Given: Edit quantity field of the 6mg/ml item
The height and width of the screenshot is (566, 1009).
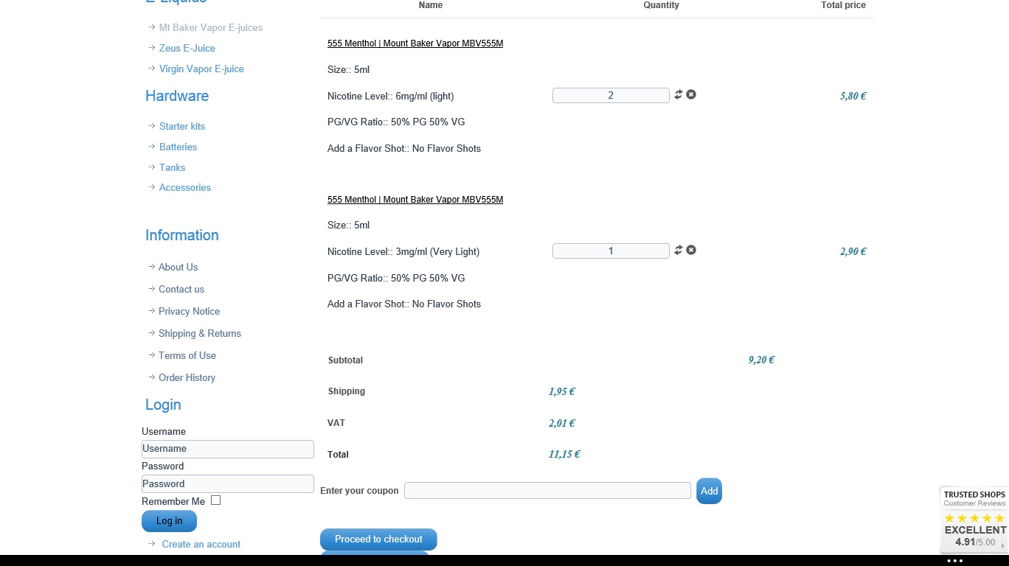Looking at the screenshot, I should pos(611,95).
